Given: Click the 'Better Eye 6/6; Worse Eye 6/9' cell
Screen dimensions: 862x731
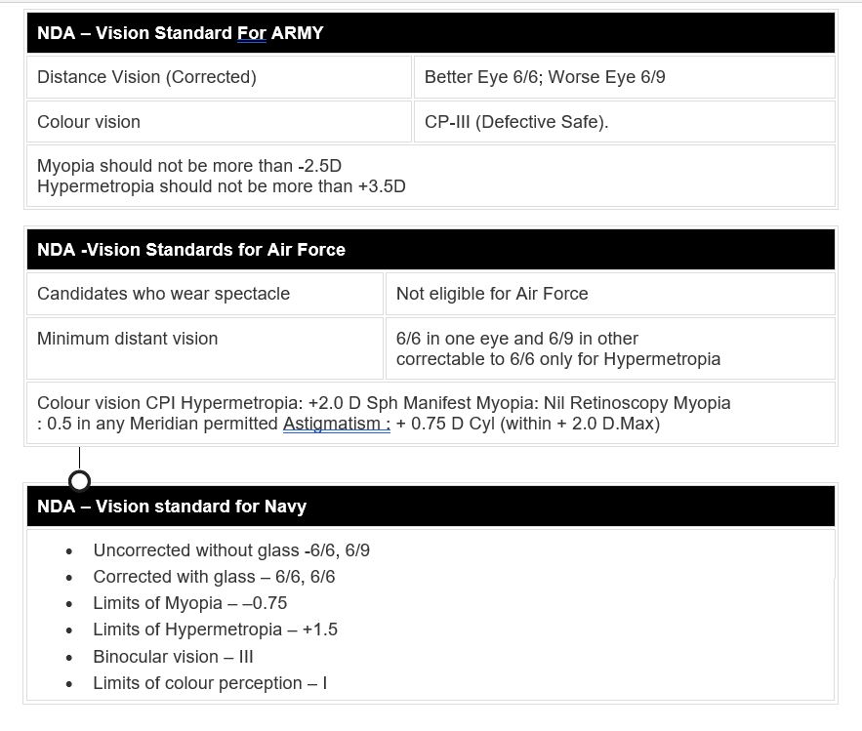Looking at the screenshot, I should tap(625, 77).
